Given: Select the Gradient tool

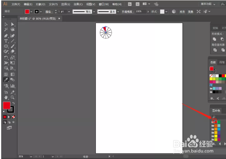Looking at the screenshot, I should [12, 74].
